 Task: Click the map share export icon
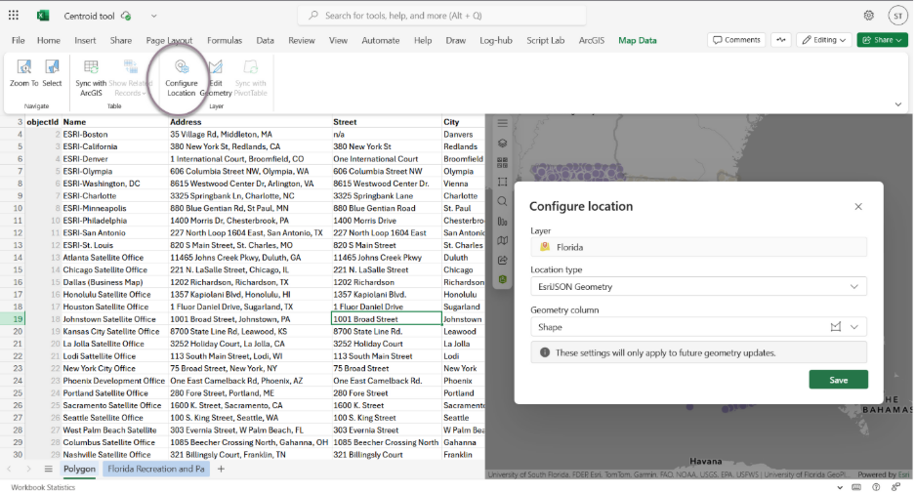point(503,261)
